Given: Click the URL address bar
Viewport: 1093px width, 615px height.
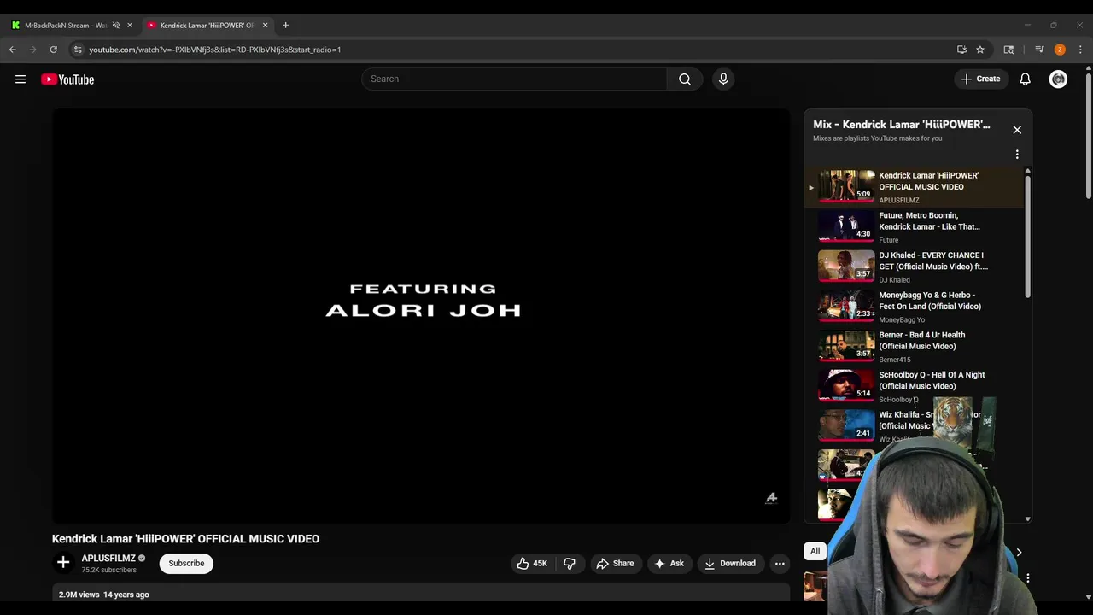Looking at the screenshot, I should tap(512, 50).
